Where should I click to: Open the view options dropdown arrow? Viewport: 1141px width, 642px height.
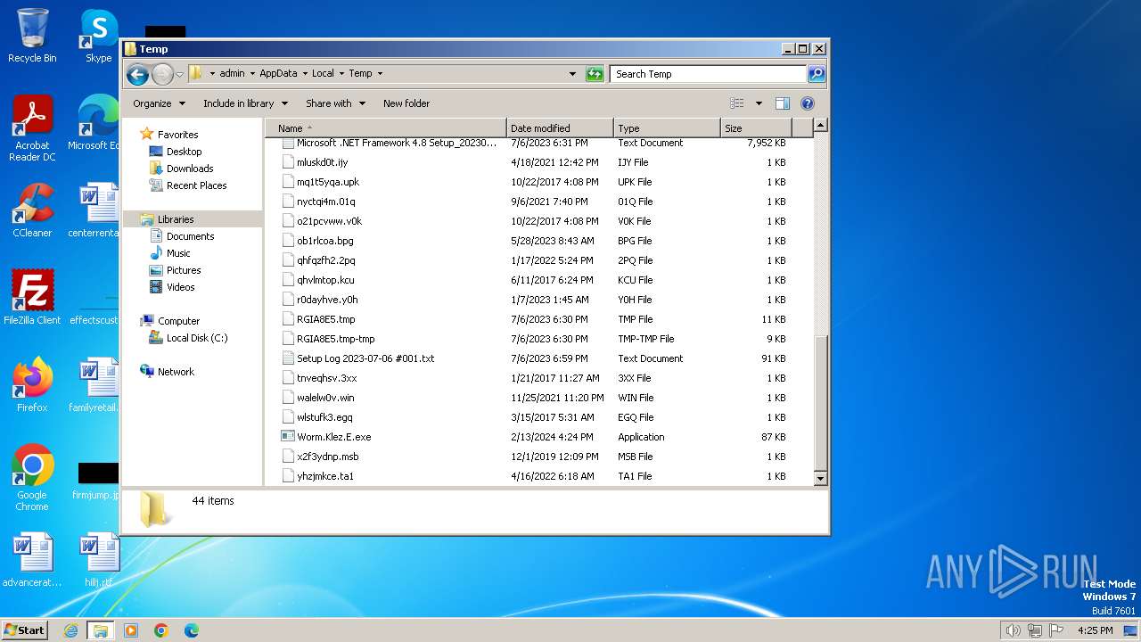759,103
